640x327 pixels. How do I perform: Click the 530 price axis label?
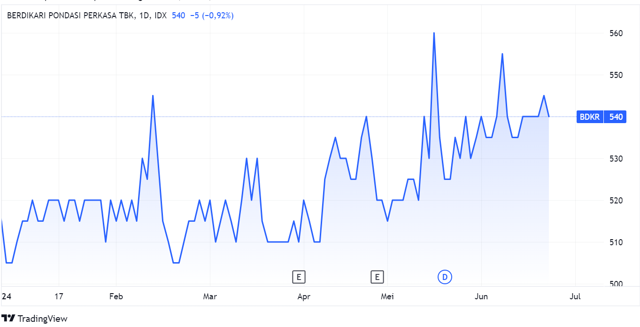(x=616, y=159)
